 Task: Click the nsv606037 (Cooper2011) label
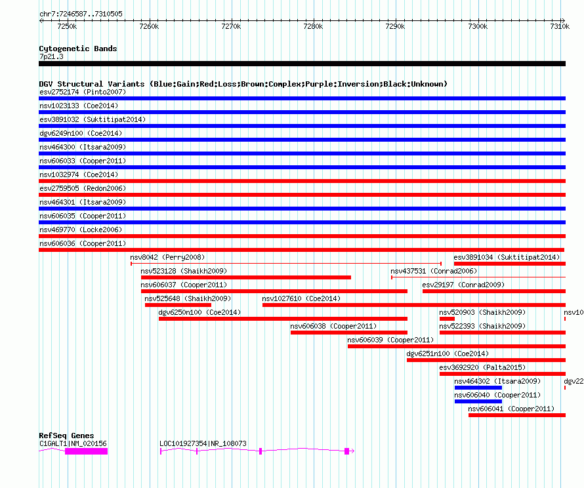pos(184,285)
